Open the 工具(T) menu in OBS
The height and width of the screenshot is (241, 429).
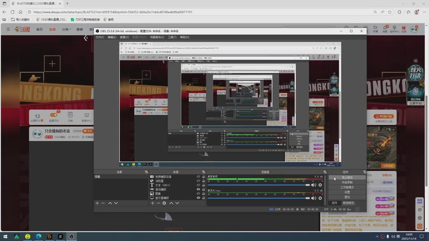click(172, 37)
